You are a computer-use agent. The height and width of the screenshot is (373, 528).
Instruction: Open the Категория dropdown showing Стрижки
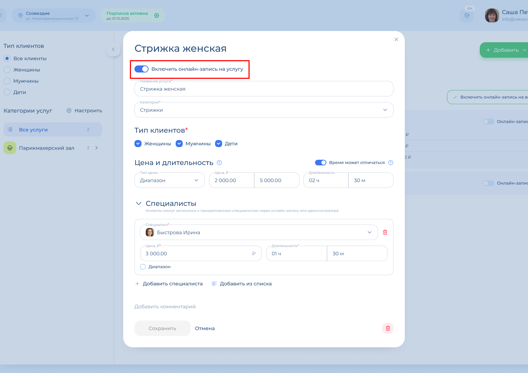click(x=264, y=110)
